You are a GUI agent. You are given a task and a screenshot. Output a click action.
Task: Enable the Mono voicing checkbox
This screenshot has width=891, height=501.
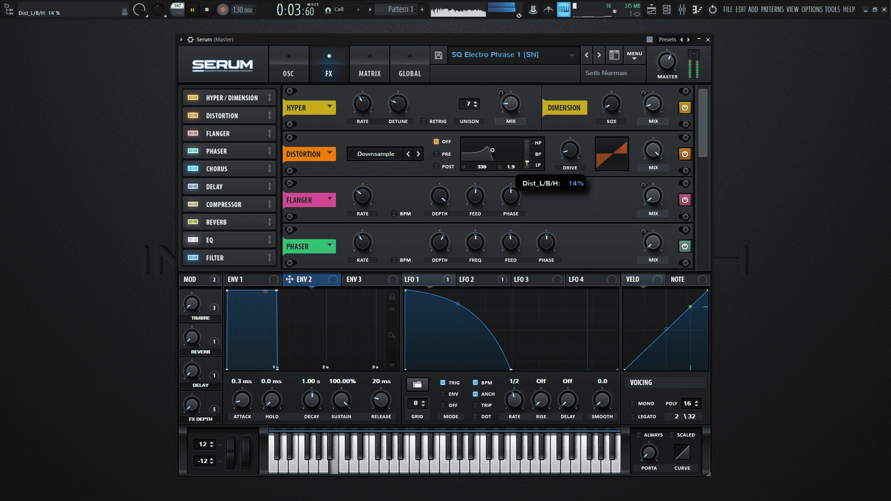pos(633,404)
